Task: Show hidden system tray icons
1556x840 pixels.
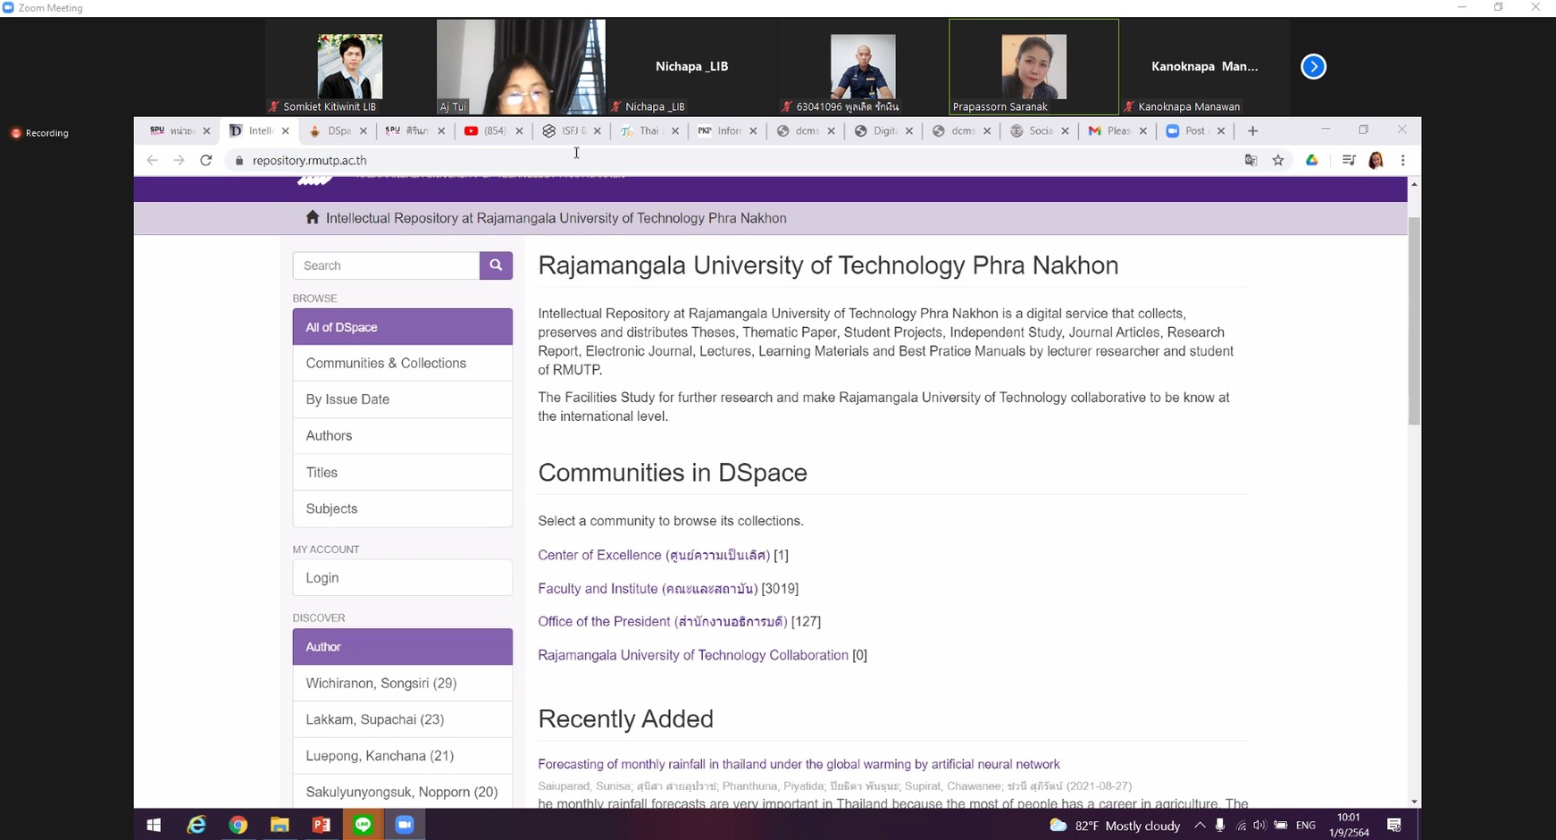Action: [1200, 826]
